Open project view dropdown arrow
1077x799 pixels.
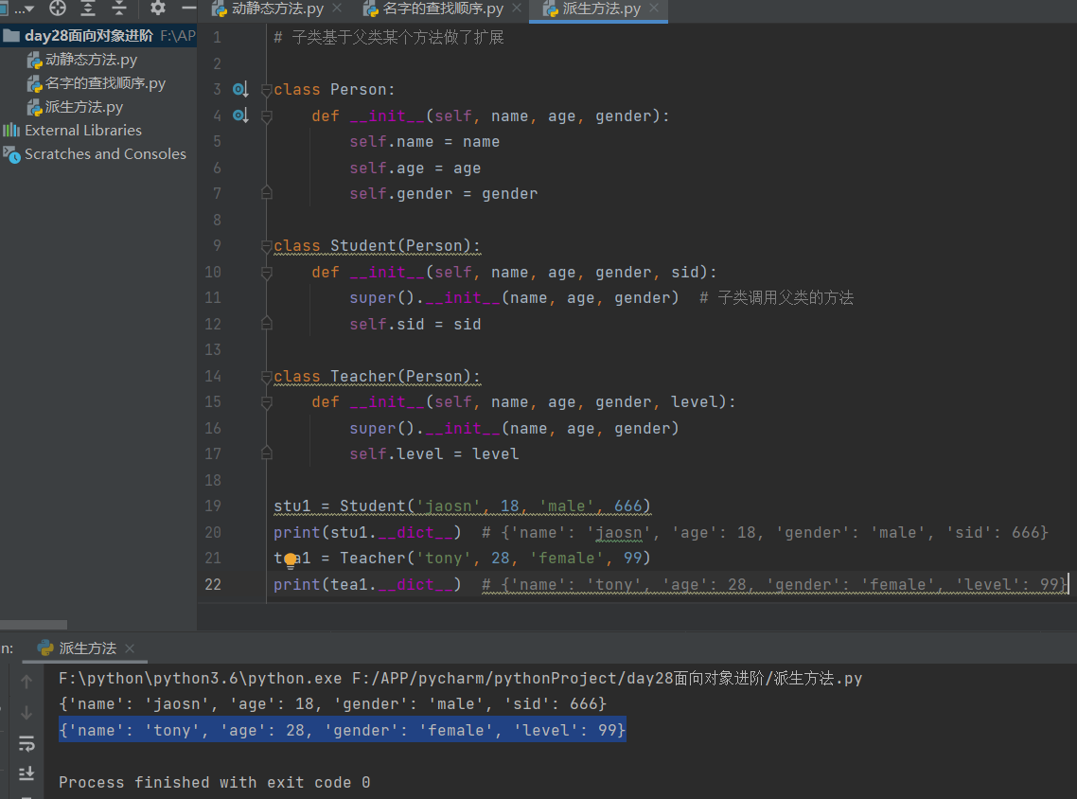[28, 9]
